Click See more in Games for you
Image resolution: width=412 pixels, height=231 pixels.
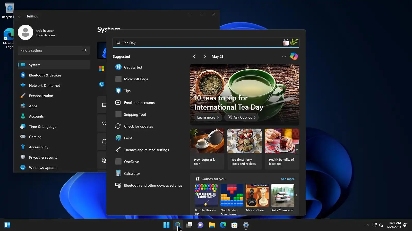[x=288, y=179]
